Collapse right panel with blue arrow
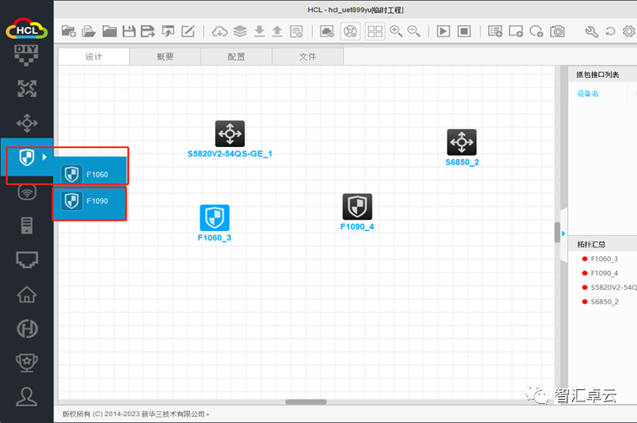637x423 pixels. 564,234
